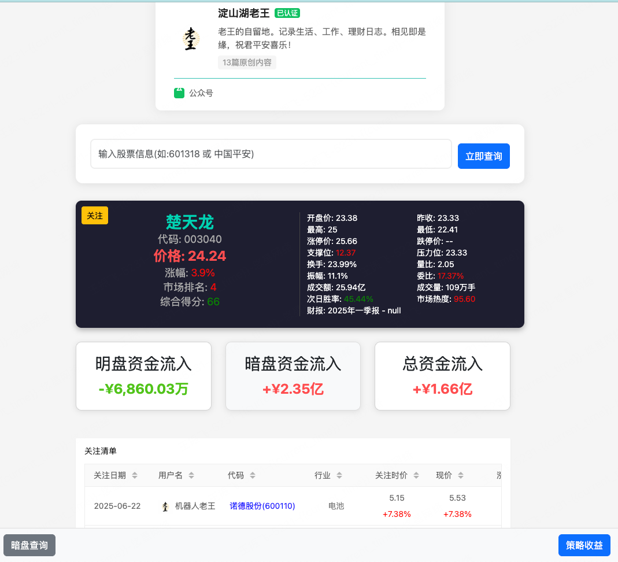
Task: Open the 诺德股份(600110) stock link
Action: pyautogui.click(x=262, y=506)
